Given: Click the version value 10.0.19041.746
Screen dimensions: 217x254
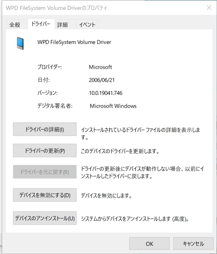Looking at the screenshot, I should click(106, 93).
